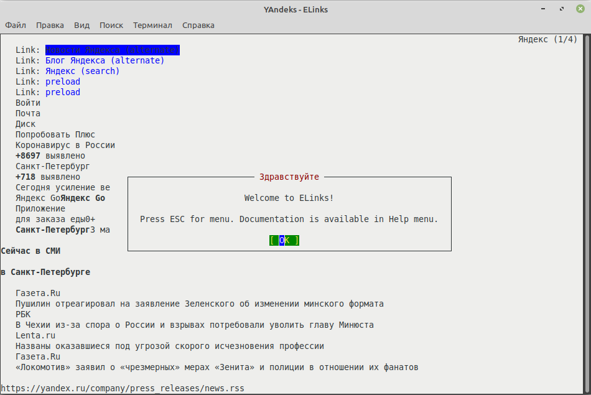Select Попробовать Плюс entry
This screenshot has height=395, width=591.
click(55, 134)
